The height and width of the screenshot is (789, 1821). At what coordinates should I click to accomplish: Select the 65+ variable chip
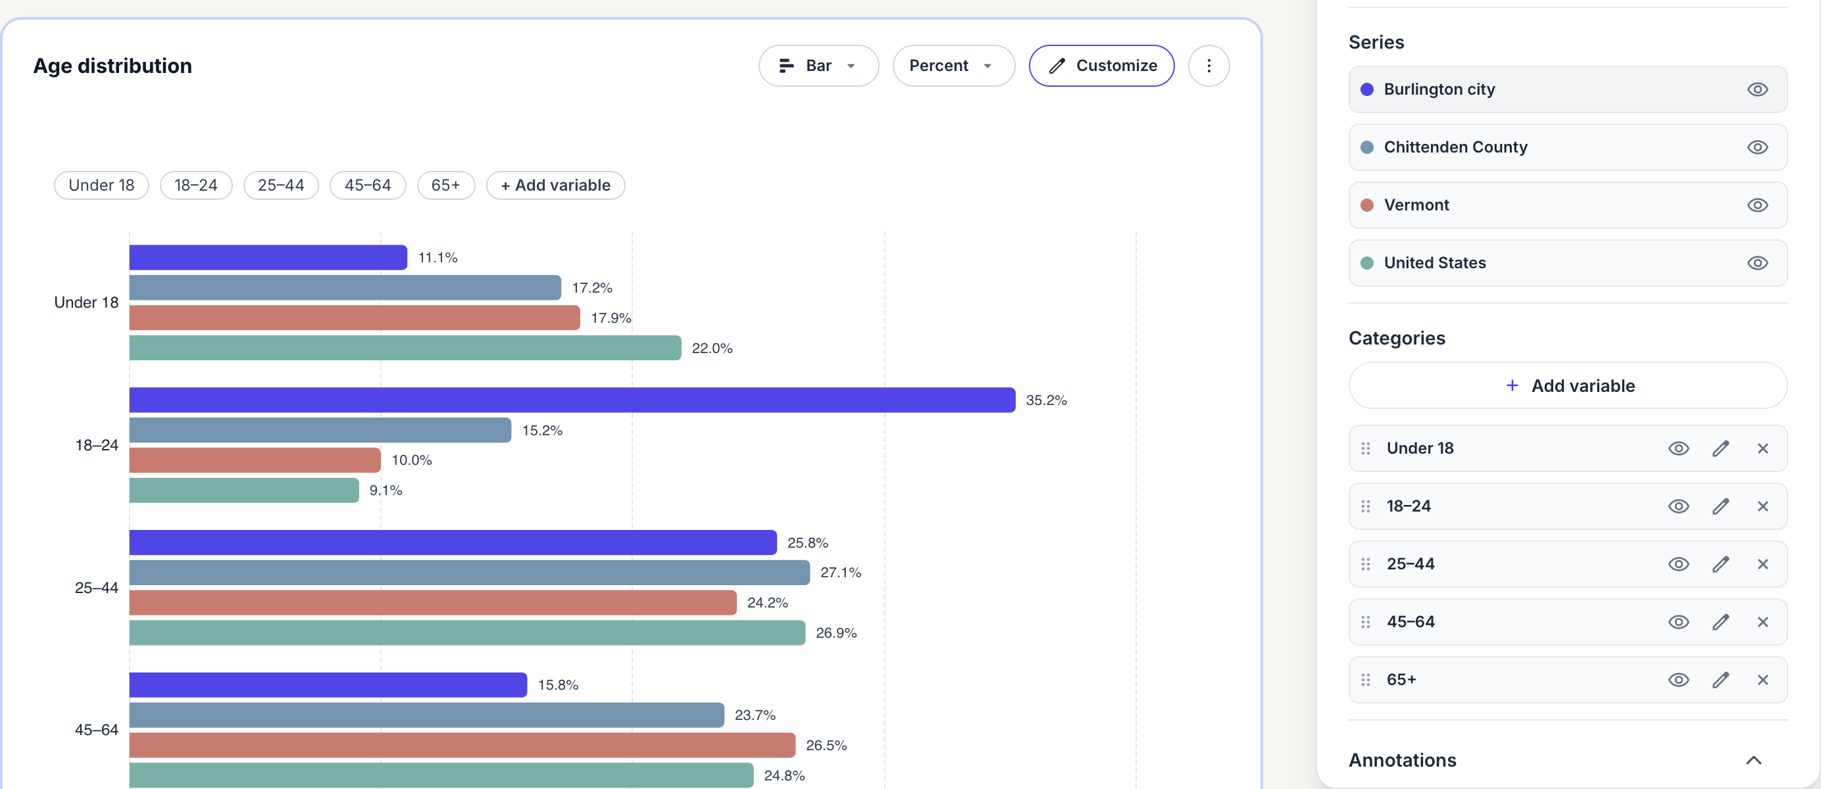(x=446, y=186)
